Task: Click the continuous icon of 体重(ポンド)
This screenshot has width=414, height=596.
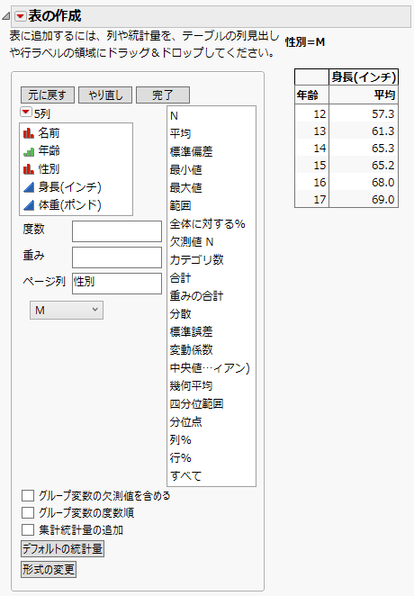Action: 29,205
